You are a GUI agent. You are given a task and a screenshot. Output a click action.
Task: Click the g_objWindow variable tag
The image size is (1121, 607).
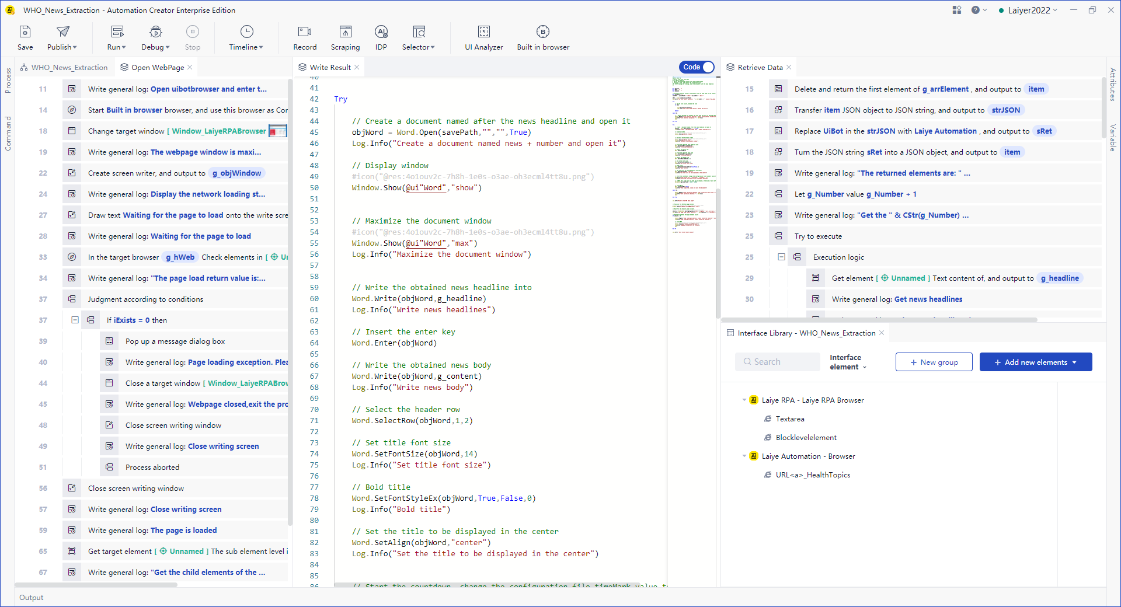pyautogui.click(x=236, y=173)
